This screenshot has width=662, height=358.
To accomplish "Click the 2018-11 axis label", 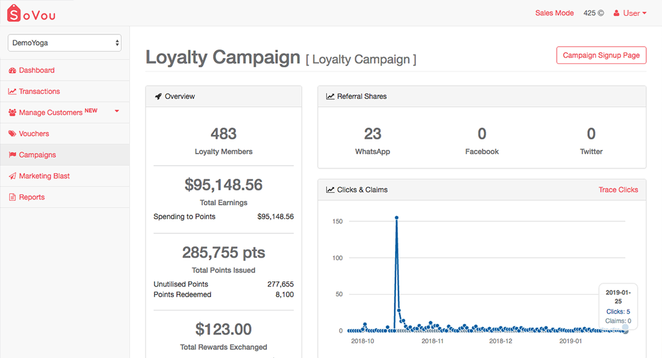I will tap(432, 341).
